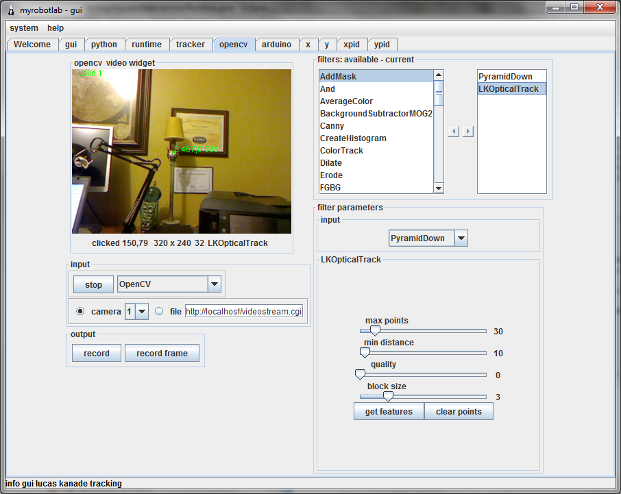Screen dimensions: 621x494
Task: Select LKOpticalTrack in current filters
Action: click(512, 88)
